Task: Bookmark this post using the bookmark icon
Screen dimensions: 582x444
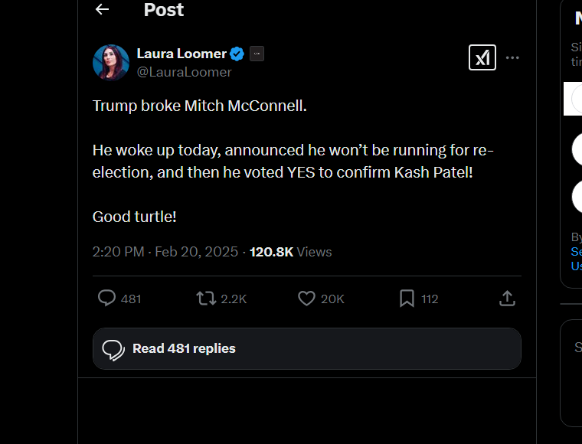Action: coord(407,299)
